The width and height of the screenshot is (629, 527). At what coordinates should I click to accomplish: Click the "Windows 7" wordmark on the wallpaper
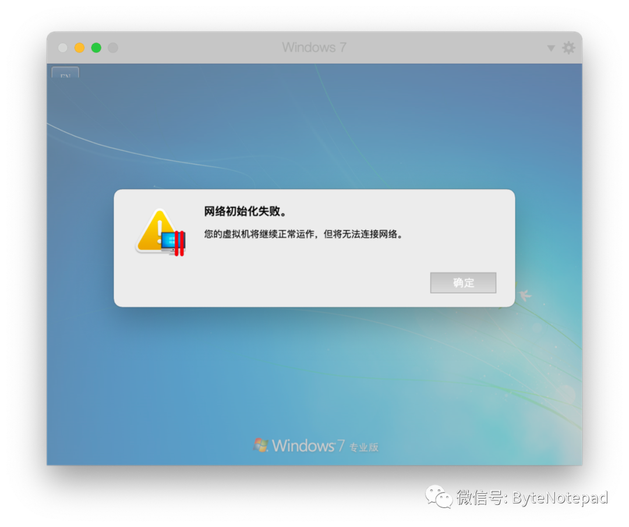308,445
